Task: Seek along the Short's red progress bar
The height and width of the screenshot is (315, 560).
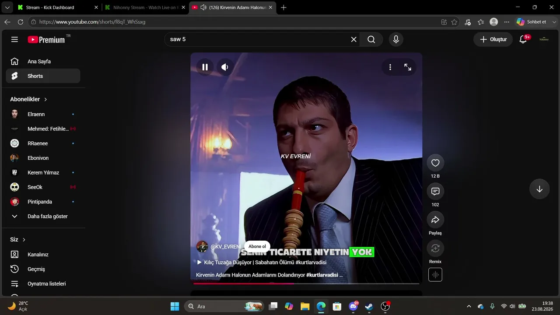Action: [x=306, y=283]
